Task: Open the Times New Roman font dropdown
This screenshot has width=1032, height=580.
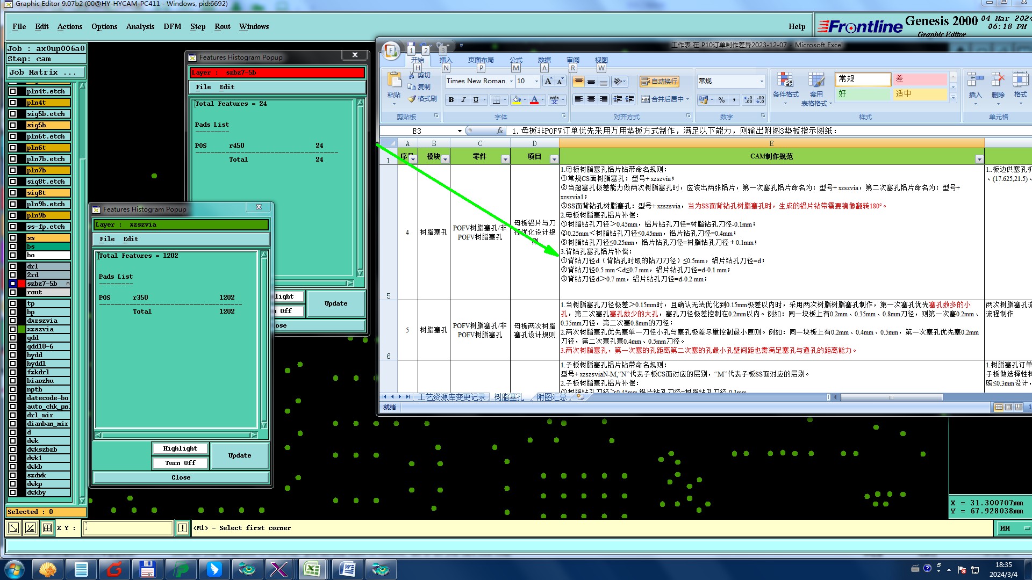Action: 511,81
